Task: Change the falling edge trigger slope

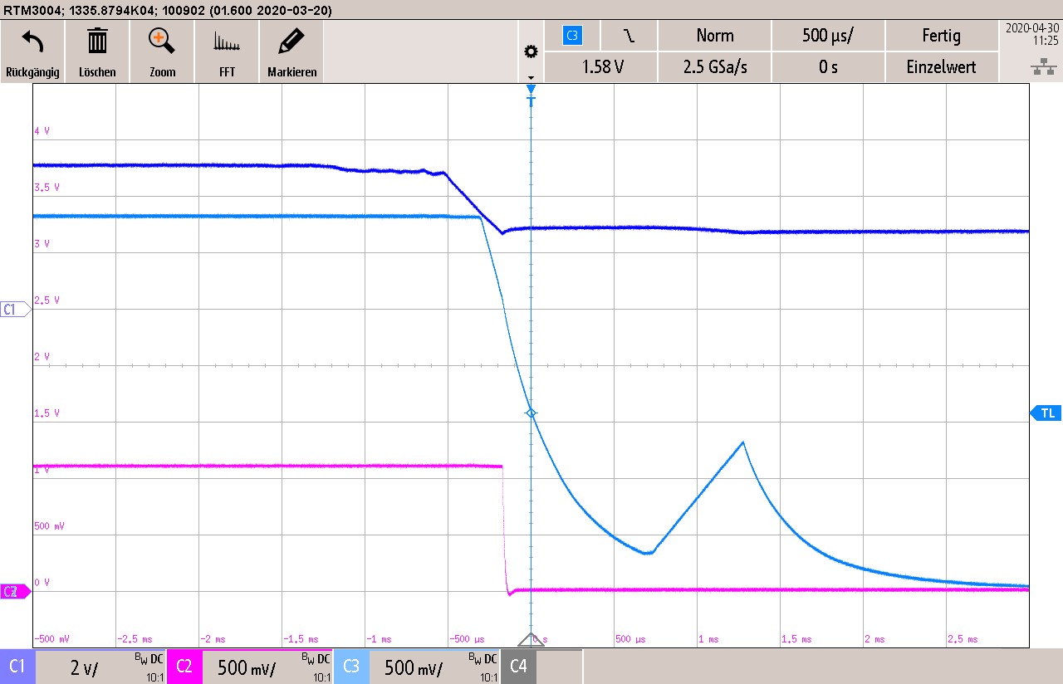Action: pos(629,36)
